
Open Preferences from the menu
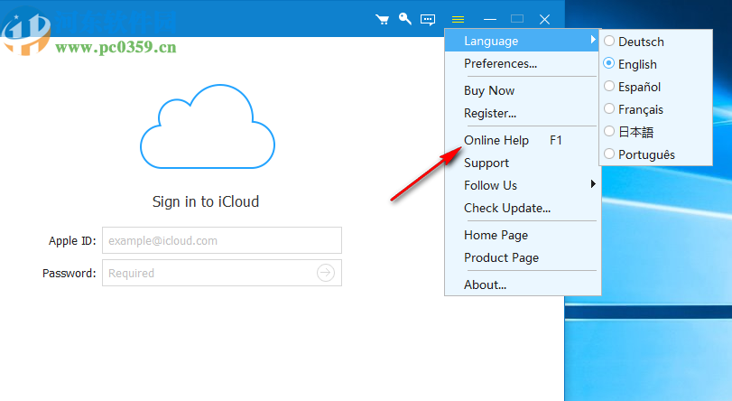(x=500, y=63)
